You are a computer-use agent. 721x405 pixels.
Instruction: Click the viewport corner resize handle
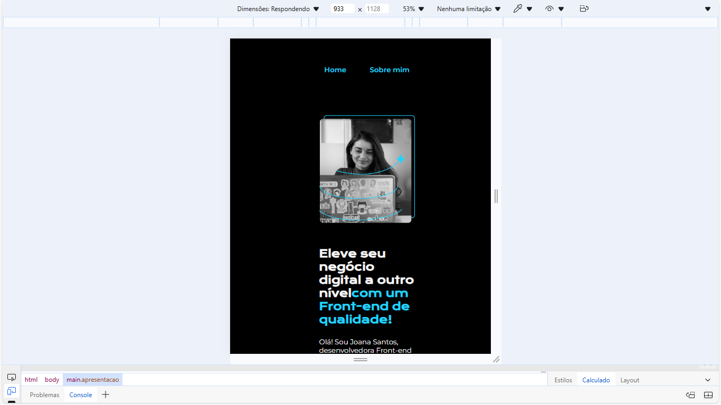click(x=496, y=359)
